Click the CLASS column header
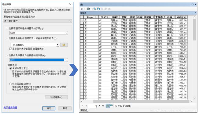 click(x=104, y=17)
